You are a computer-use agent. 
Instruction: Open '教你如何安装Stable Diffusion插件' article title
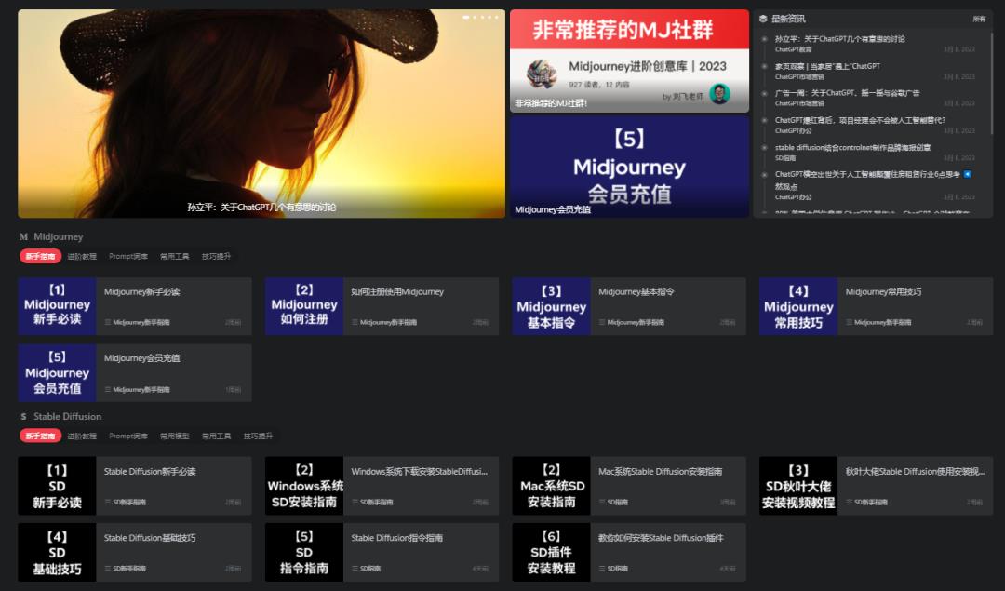tap(661, 538)
